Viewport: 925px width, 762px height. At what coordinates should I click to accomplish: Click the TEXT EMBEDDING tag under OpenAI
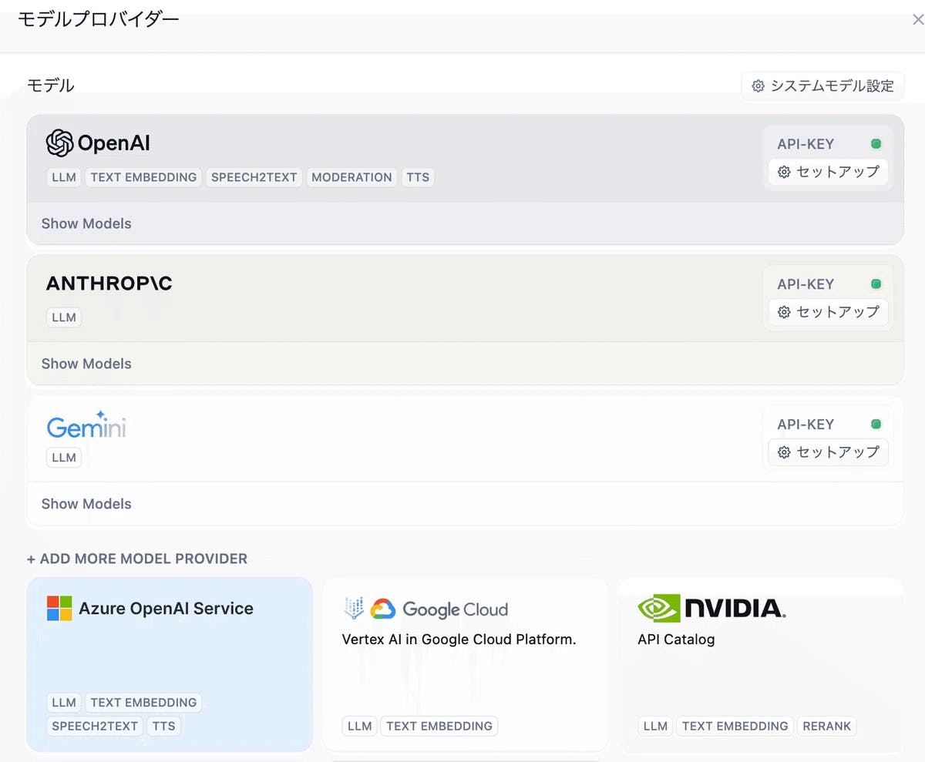[x=143, y=177]
